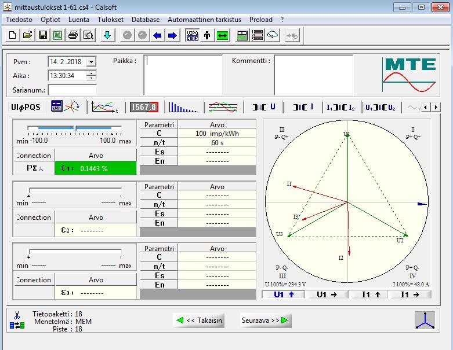Image resolution: width=453 pixels, height=350 pixels.
Task: Click the cyan download arrow icon
Action: pyautogui.click(x=107, y=35)
